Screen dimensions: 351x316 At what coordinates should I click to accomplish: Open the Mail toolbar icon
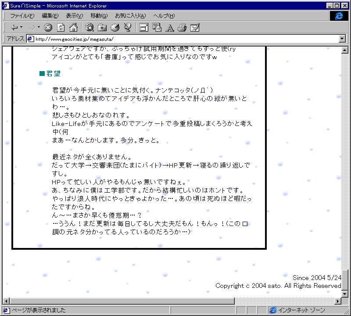pyautogui.click(x=157, y=28)
